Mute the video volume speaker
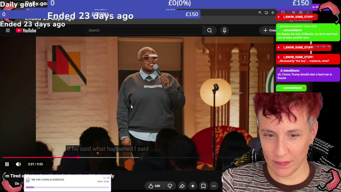 click(18, 164)
